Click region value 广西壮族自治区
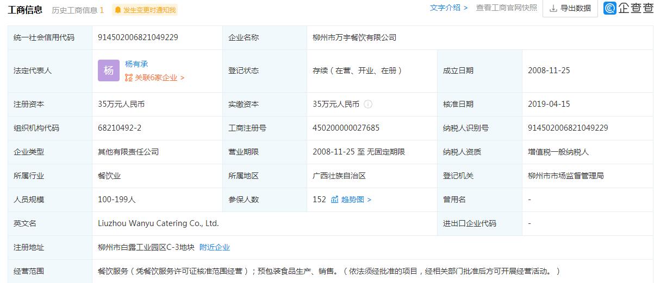The image size is (654, 283). [x=339, y=176]
